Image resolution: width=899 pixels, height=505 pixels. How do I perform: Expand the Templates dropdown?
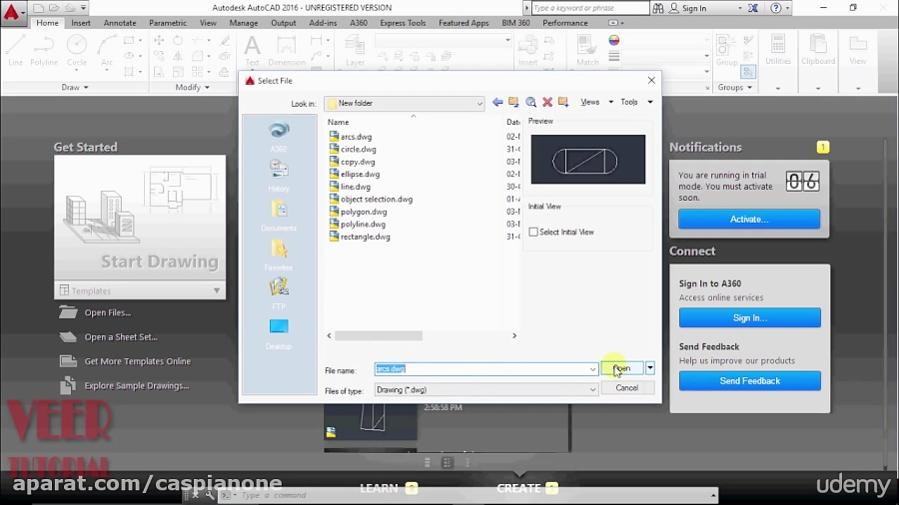(x=217, y=290)
